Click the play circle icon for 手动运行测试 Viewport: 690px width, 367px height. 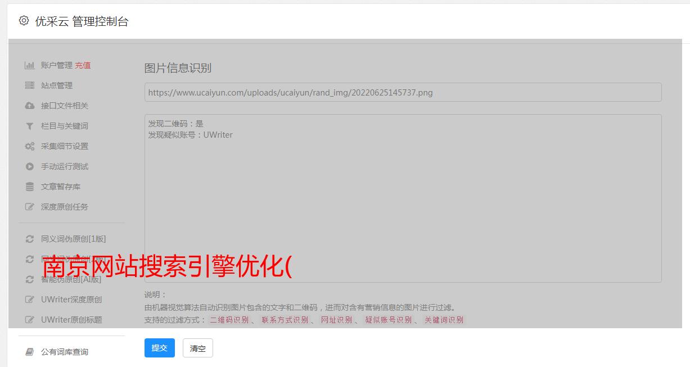(x=30, y=166)
